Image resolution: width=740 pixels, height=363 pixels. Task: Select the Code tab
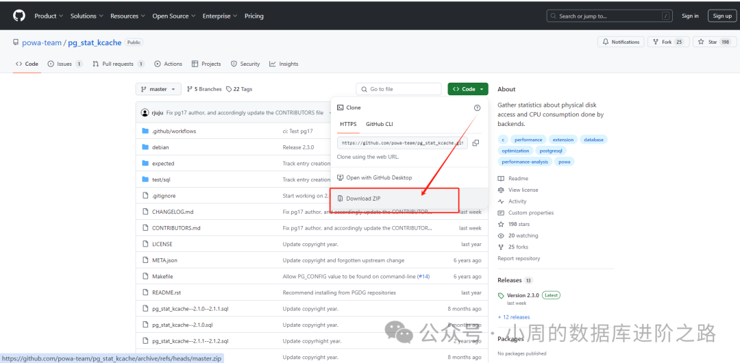[27, 64]
